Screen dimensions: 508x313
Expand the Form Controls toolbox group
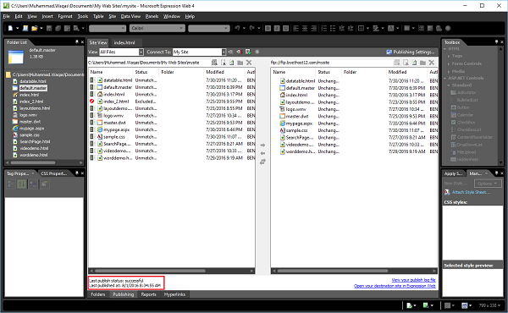(x=467, y=63)
